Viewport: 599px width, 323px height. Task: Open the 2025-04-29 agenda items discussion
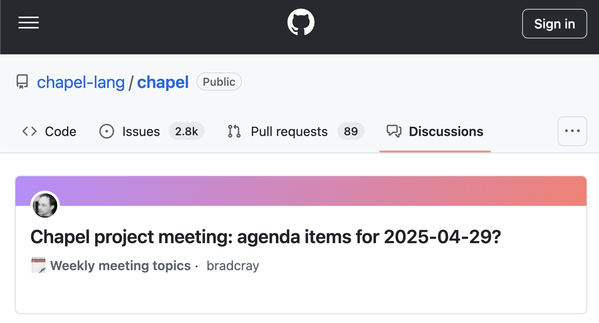pos(266,237)
